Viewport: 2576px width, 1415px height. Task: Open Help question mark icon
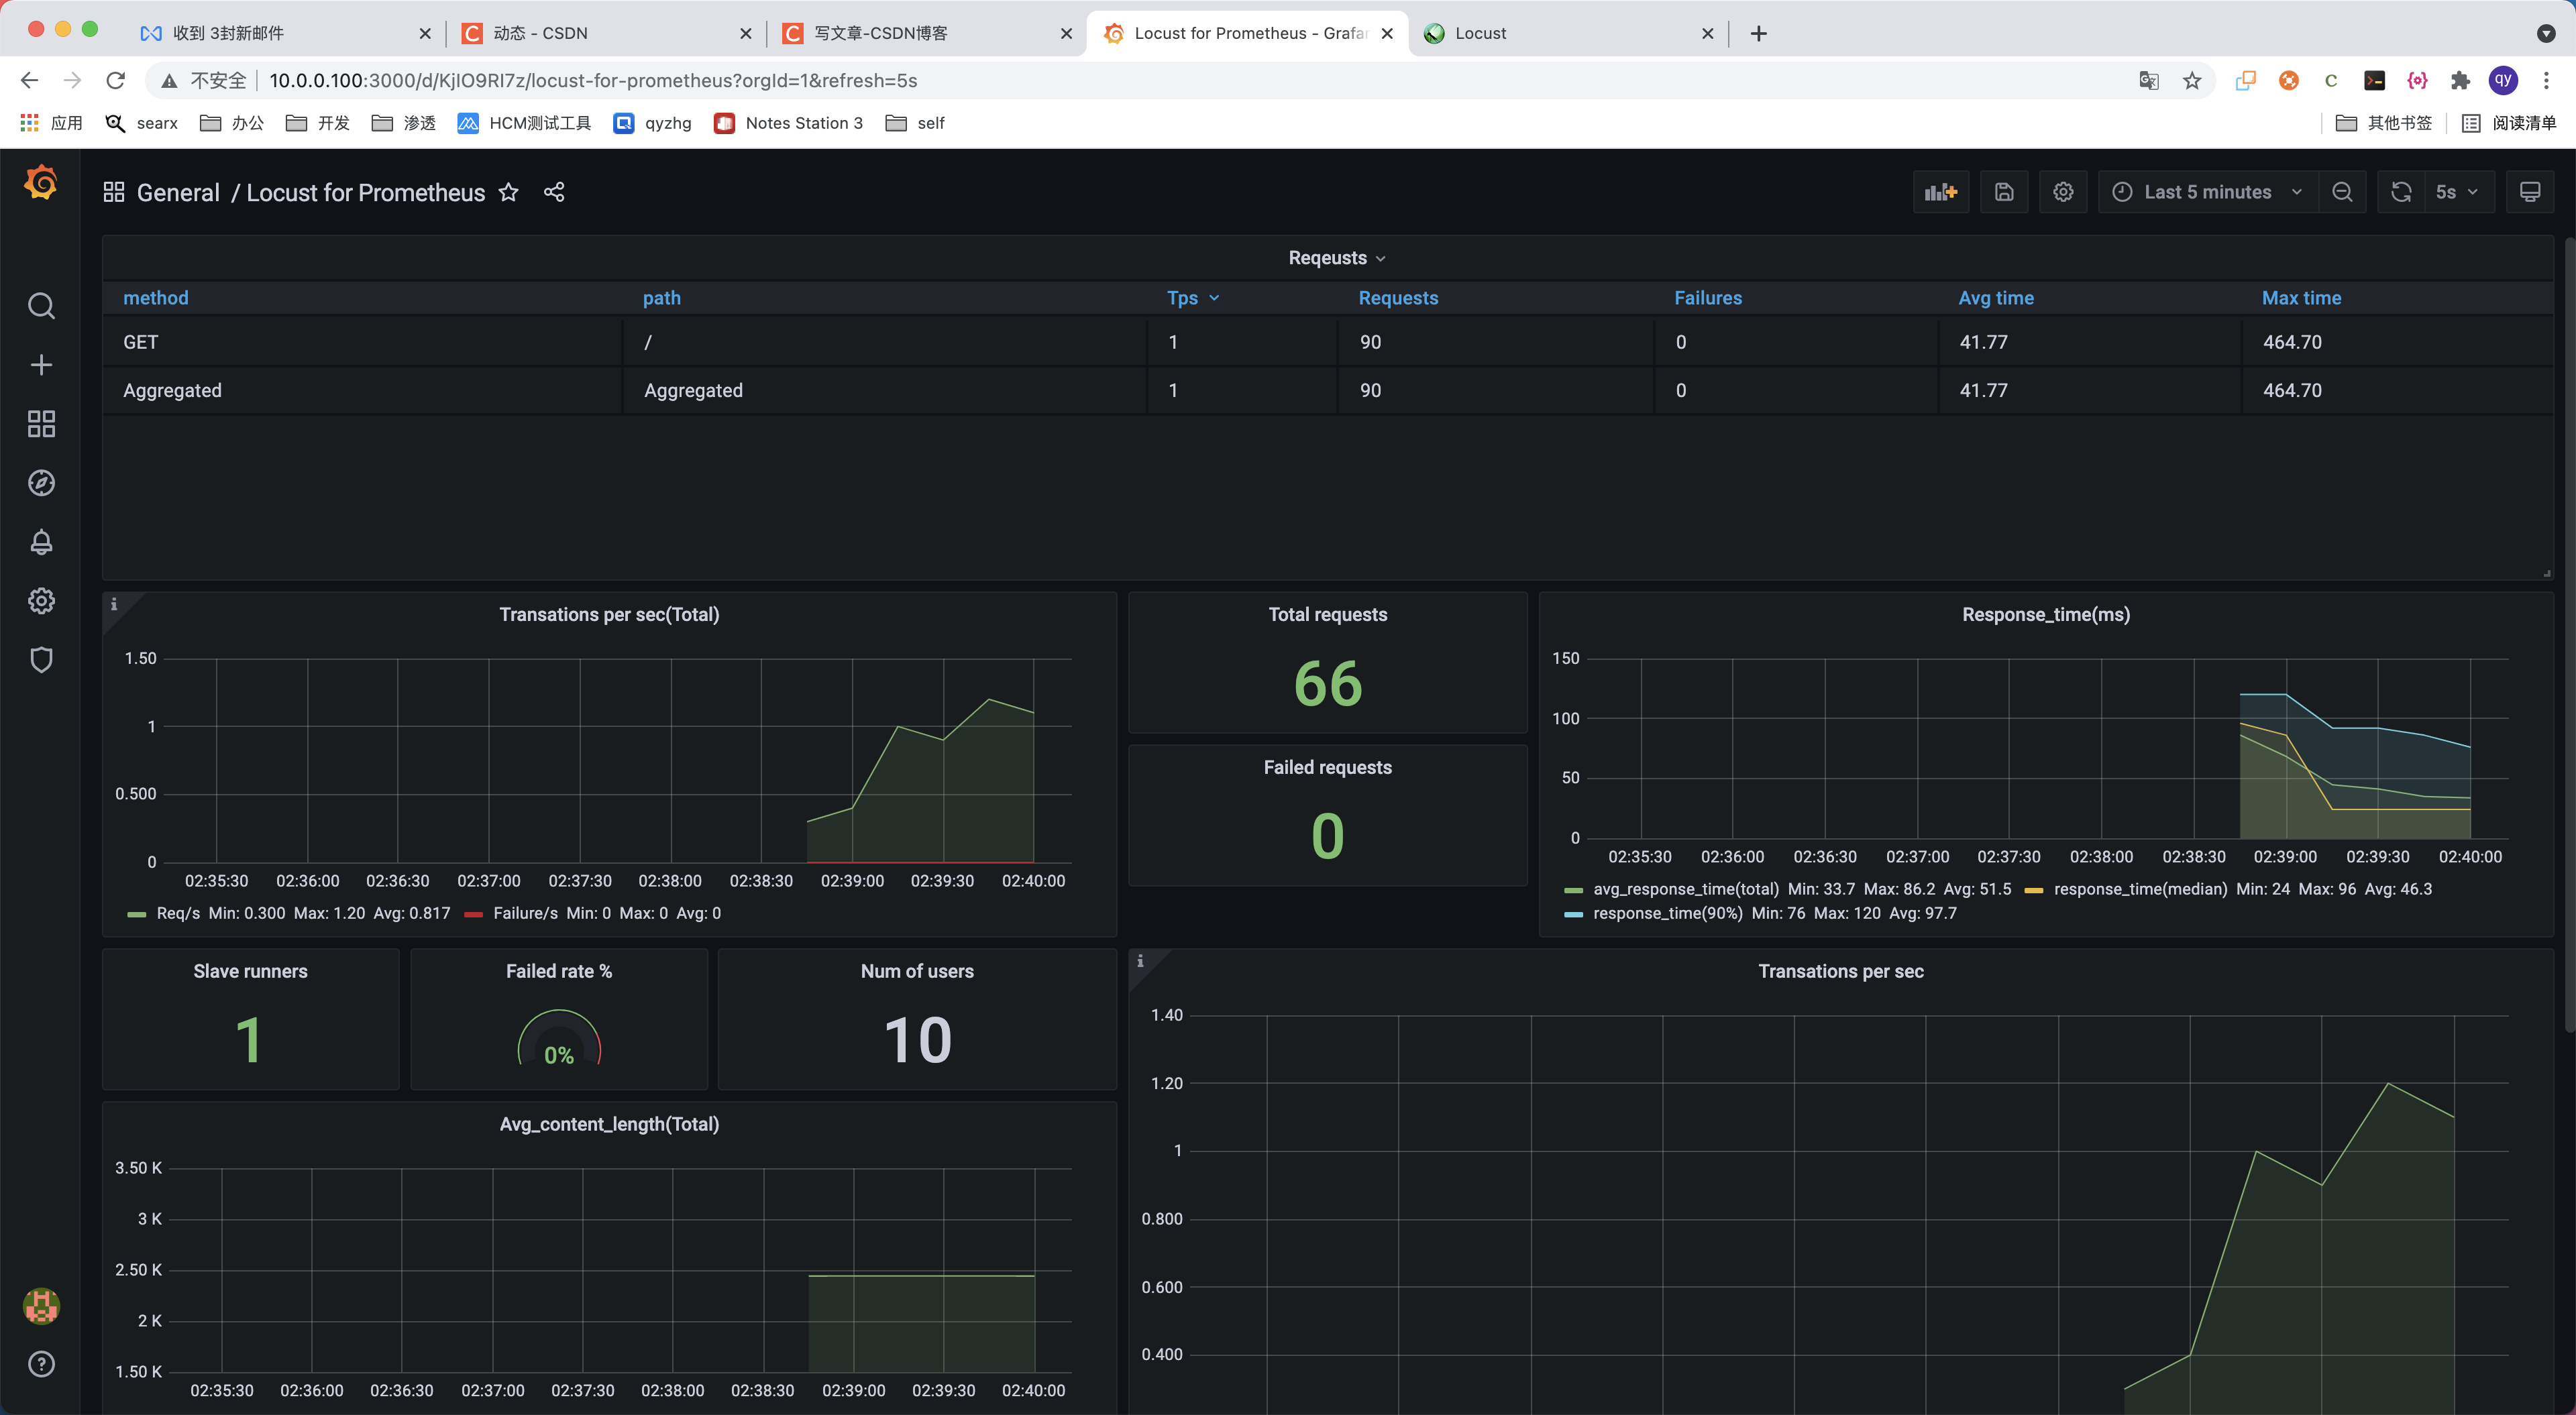(x=41, y=1364)
